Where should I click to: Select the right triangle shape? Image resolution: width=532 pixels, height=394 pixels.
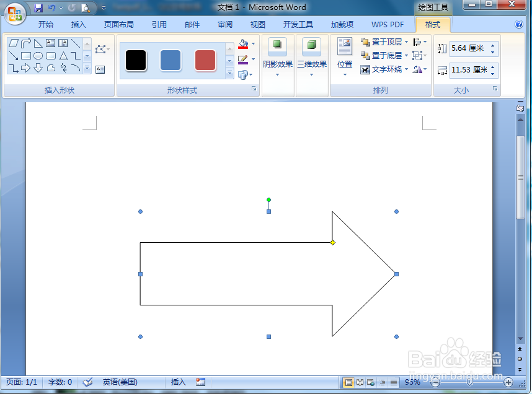click(x=38, y=43)
